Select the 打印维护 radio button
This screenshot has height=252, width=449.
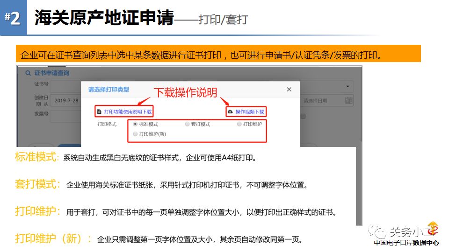[239, 124]
